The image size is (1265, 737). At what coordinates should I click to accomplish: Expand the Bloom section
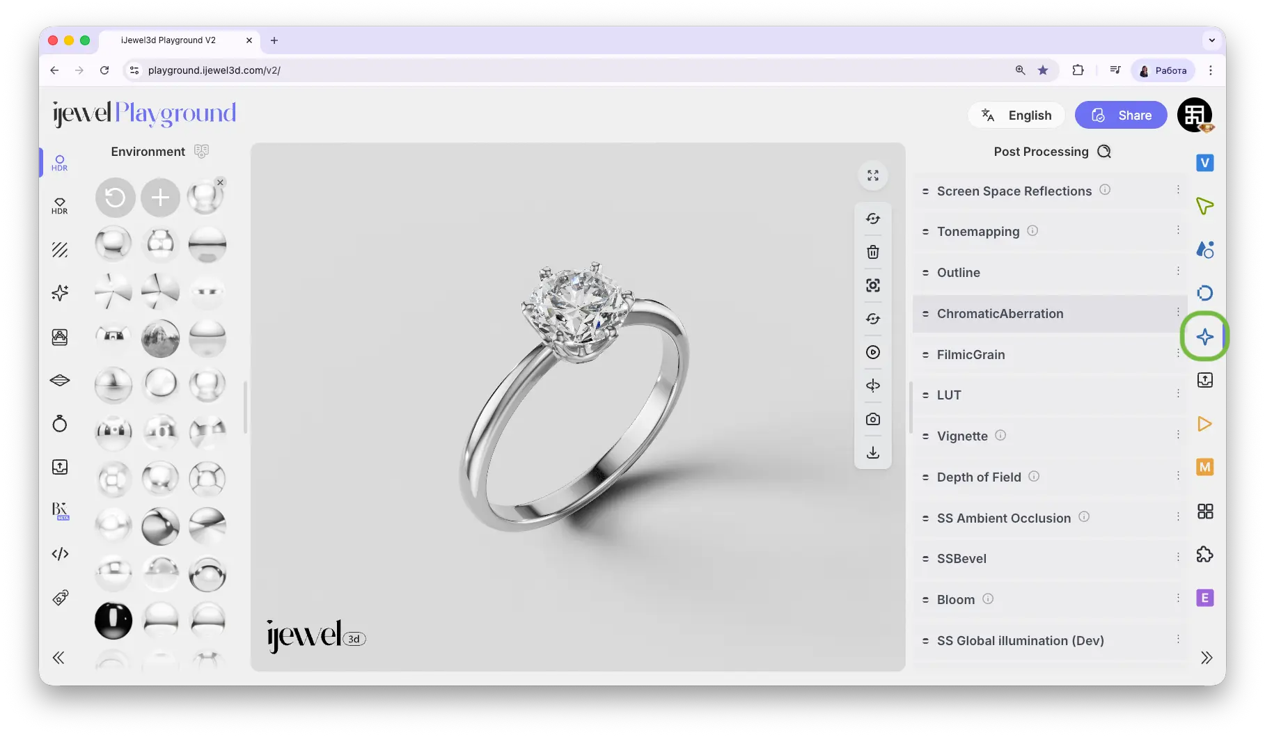pyautogui.click(x=1049, y=599)
